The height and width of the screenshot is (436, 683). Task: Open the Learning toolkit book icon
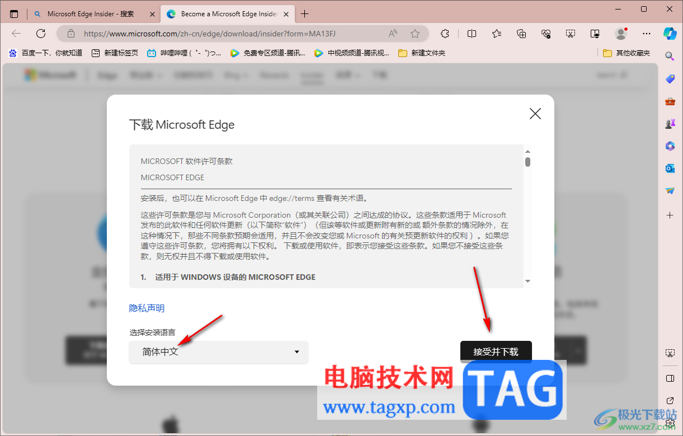(595, 34)
